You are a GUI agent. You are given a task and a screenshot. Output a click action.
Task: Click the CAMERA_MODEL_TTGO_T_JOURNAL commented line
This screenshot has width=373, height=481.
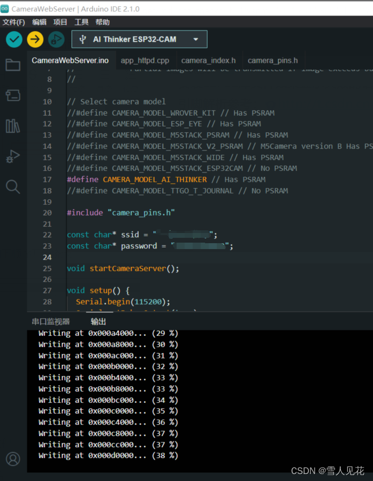[178, 191]
